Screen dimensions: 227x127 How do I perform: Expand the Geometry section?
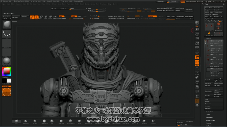click(209, 112)
